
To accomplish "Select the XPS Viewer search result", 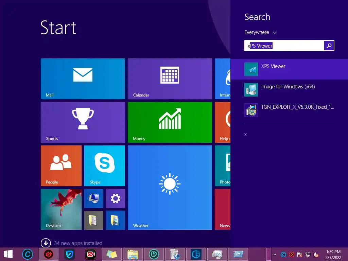I will [x=289, y=69].
